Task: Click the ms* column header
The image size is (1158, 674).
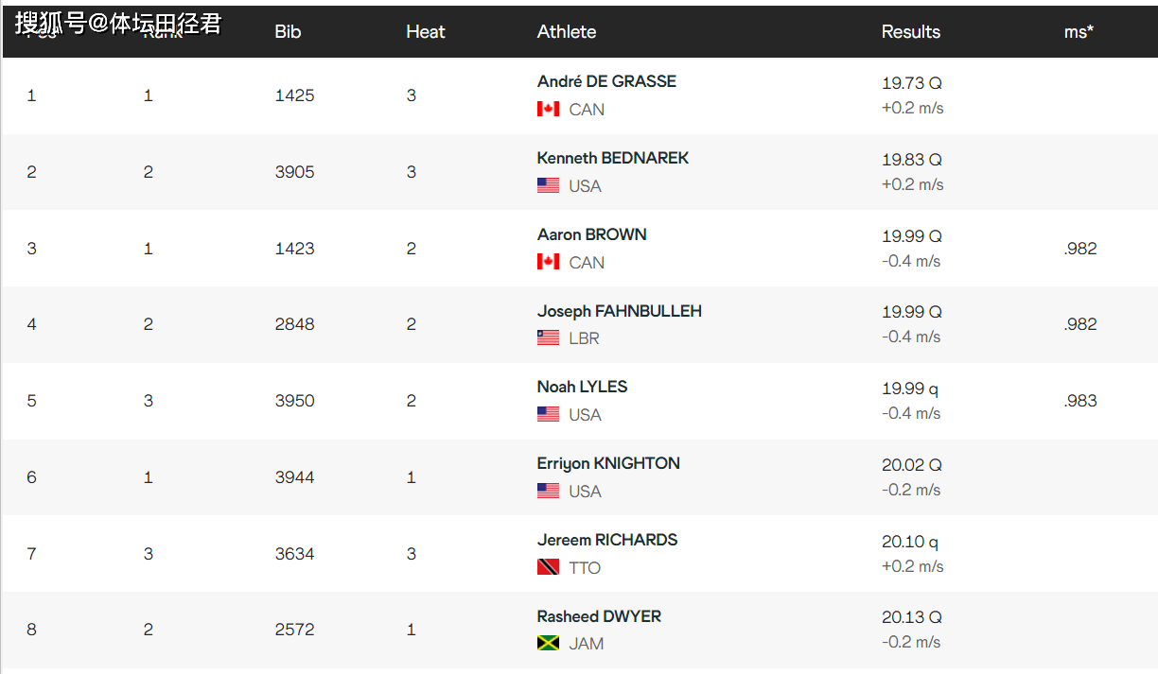Action: 1079,31
